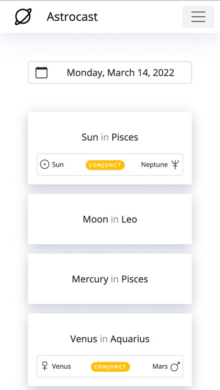
Task: Open the Venus in Aquarius card title
Action: pyautogui.click(x=110, y=339)
